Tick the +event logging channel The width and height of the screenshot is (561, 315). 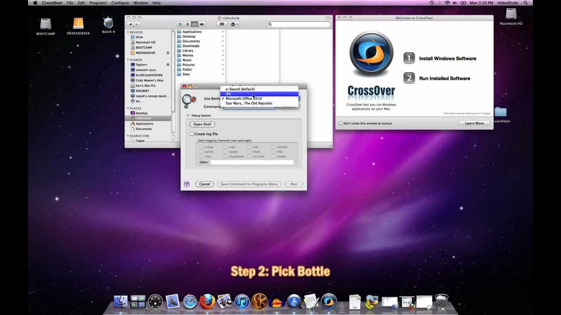273,157
